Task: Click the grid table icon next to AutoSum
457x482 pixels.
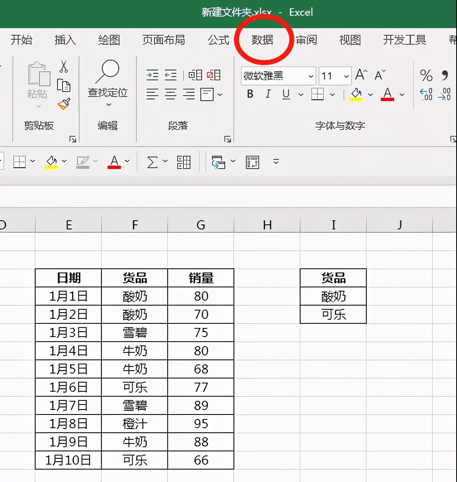Action: 184,162
